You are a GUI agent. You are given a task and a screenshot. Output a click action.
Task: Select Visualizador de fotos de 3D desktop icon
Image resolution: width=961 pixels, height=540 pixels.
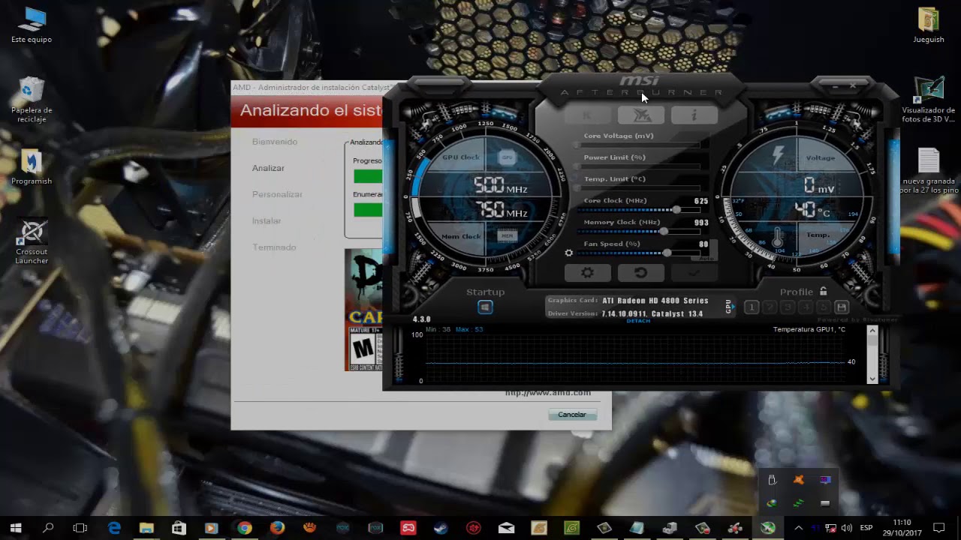[929, 100]
